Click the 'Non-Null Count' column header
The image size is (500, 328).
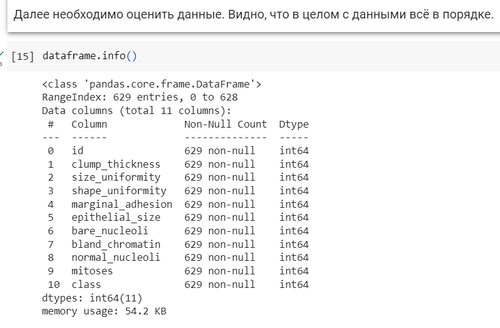click(x=226, y=124)
